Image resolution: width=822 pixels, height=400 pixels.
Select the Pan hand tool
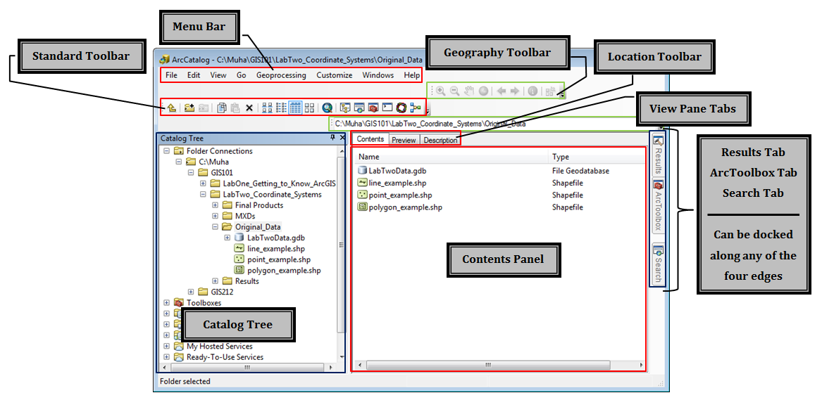coord(469,91)
